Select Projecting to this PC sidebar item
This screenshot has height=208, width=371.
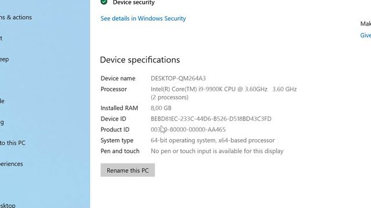13,143
